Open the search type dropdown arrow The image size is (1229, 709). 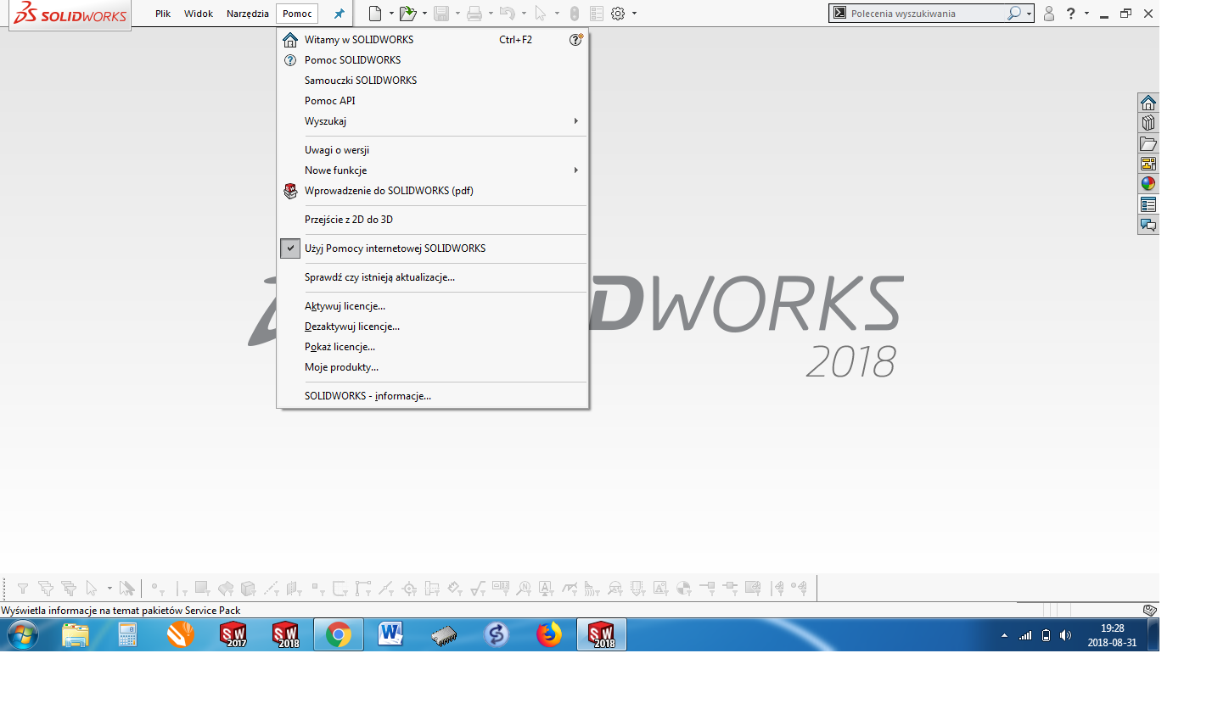[x=1029, y=14]
